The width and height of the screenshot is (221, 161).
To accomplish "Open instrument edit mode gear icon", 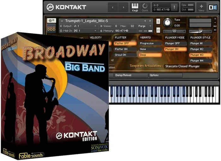I will click(51, 21).
